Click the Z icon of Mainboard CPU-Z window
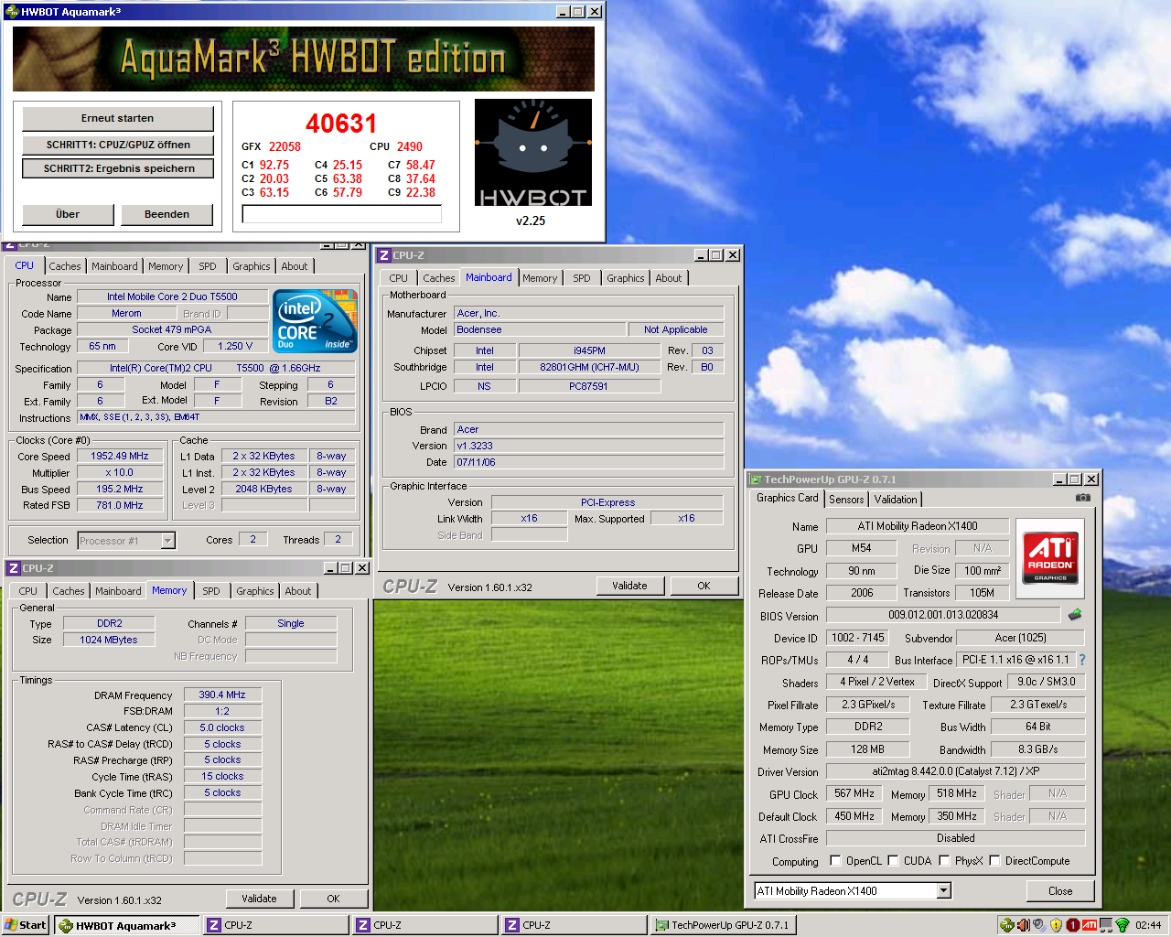Screen dimensions: 1171x937 click(x=384, y=255)
